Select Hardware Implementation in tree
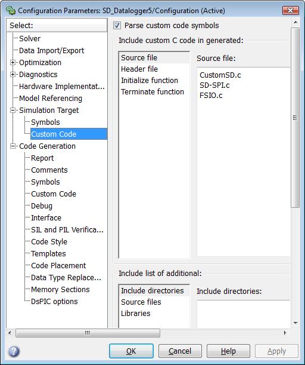The height and width of the screenshot is (365, 305). [62, 87]
